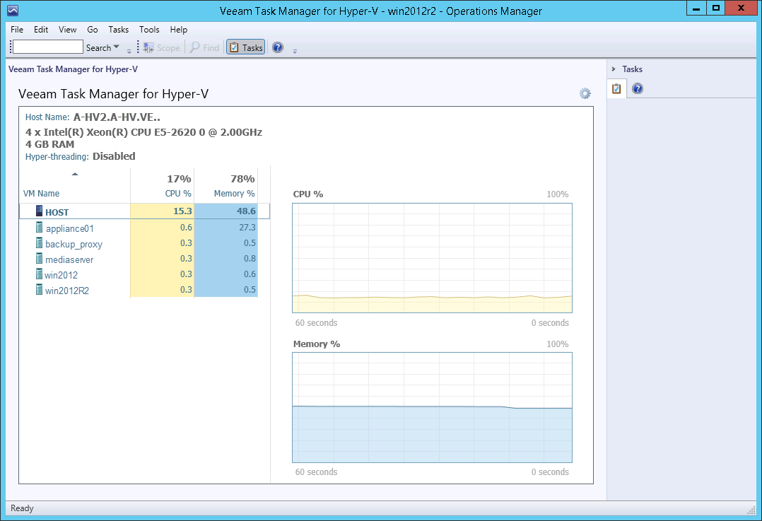Click the application icon in title bar

pyautogui.click(x=13, y=10)
